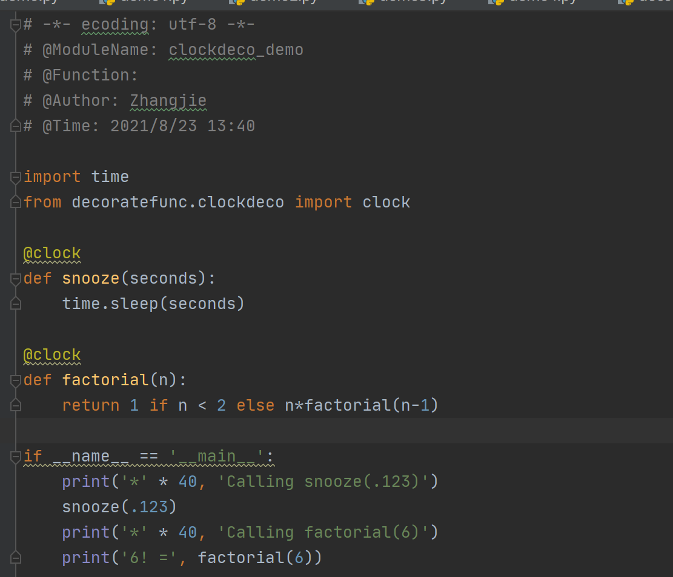Click fold end marker beside the @Time comment
The height and width of the screenshot is (577, 673).
(x=16, y=126)
